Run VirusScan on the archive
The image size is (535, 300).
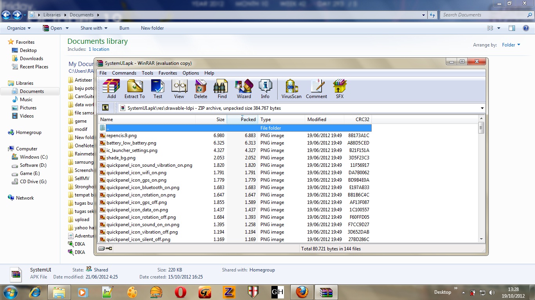(291, 89)
